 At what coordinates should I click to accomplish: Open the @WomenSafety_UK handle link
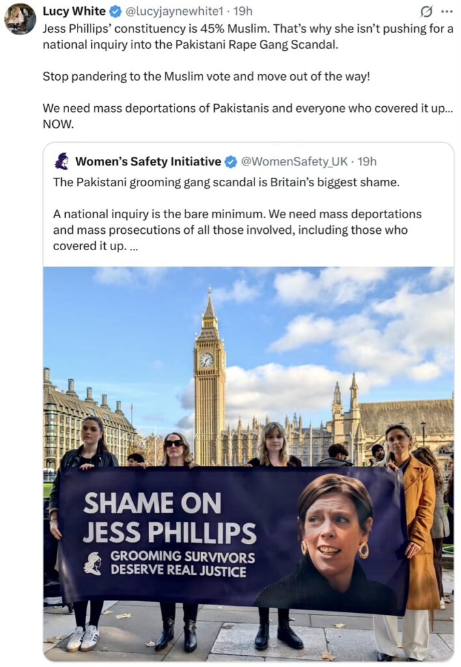[x=294, y=162]
